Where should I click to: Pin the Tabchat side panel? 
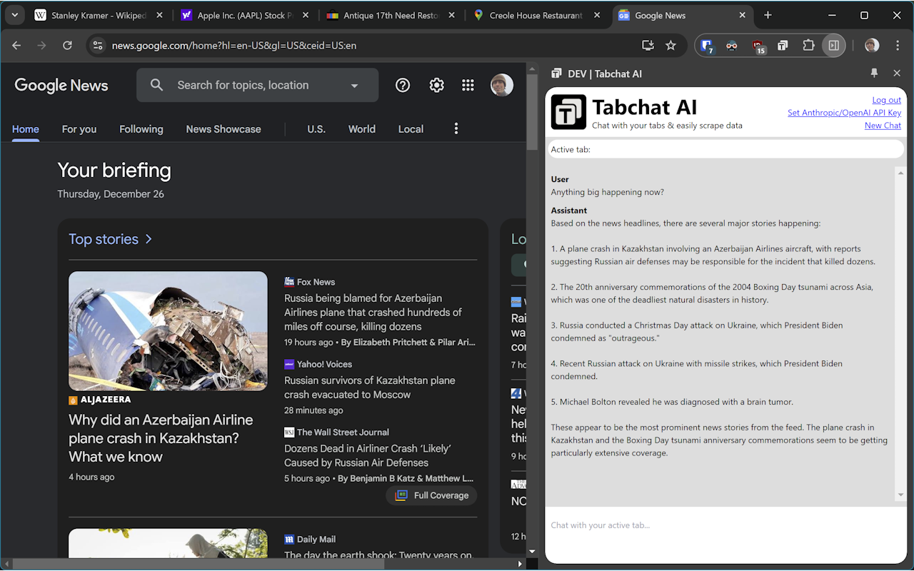point(874,73)
